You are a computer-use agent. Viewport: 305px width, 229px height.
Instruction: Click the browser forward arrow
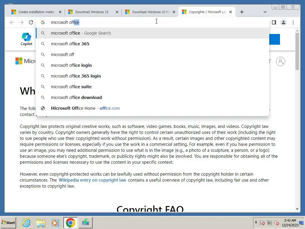point(21,22)
